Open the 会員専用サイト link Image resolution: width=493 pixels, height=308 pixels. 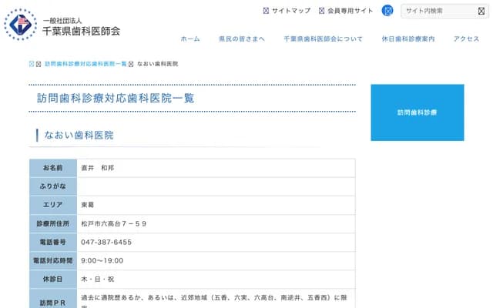click(x=350, y=11)
